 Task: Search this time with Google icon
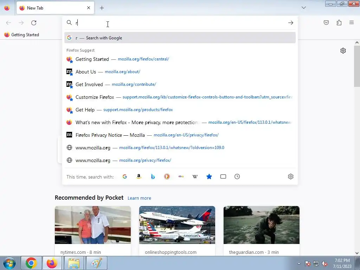[x=125, y=176]
